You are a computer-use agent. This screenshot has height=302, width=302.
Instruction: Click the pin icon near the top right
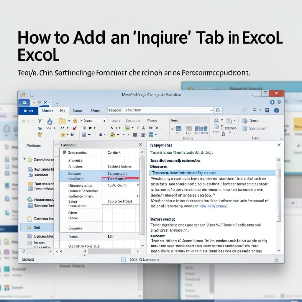(244, 110)
